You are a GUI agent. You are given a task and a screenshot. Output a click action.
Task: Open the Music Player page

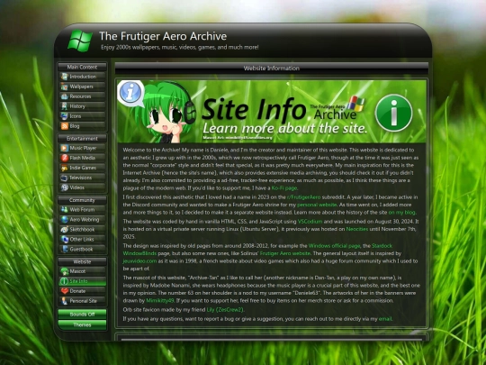tap(83, 148)
